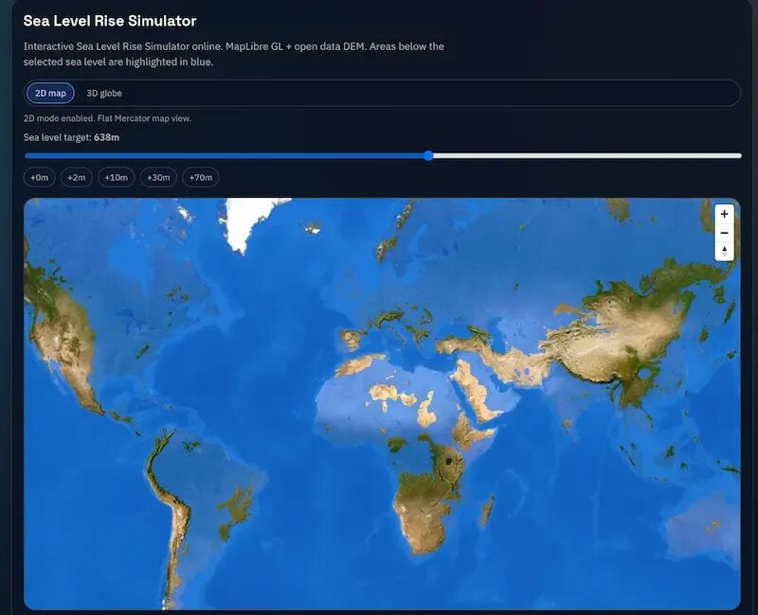This screenshot has height=615, width=758.
Task: Switch to the 2D map view
Action: [x=50, y=93]
